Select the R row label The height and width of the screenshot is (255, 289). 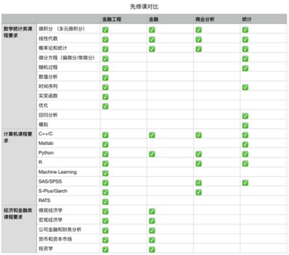click(x=40, y=162)
